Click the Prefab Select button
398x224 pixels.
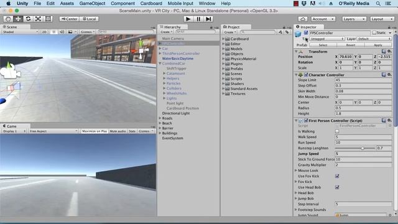click(x=323, y=45)
